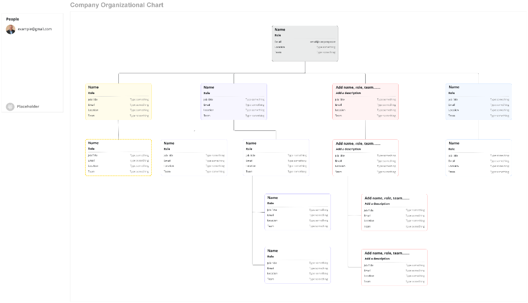This screenshot has height=303, width=528.
Task: Click the Role label on the top card
Action: point(278,34)
